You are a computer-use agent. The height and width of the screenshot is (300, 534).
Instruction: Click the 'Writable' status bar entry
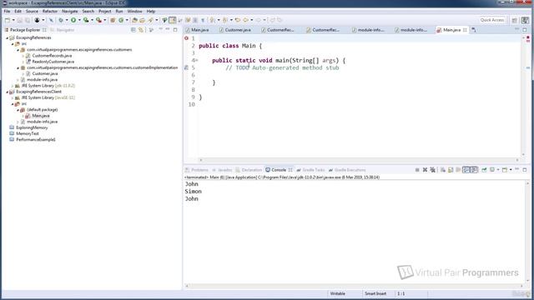coord(337,293)
